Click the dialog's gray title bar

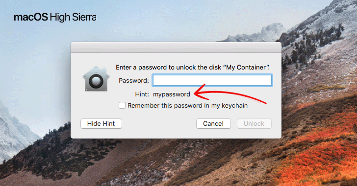click(176, 47)
